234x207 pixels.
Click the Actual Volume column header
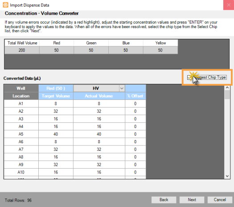click(99, 96)
